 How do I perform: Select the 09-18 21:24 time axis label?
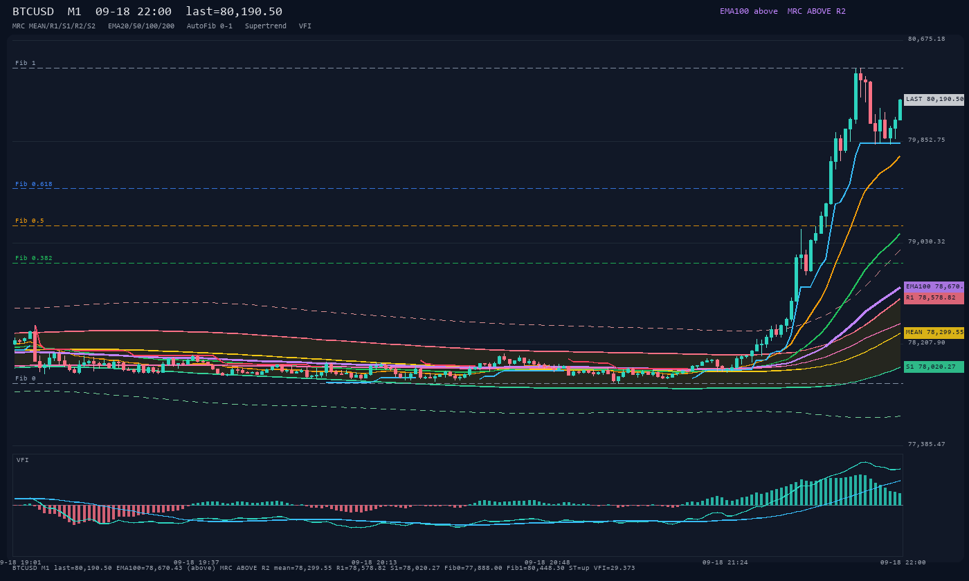[x=725, y=562]
